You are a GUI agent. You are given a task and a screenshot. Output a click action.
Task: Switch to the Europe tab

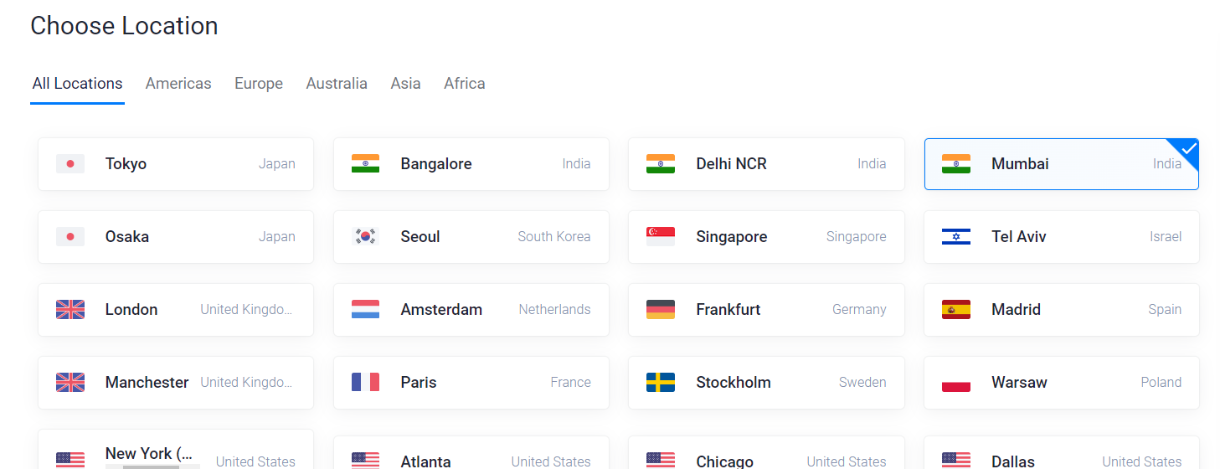[259, 84]
